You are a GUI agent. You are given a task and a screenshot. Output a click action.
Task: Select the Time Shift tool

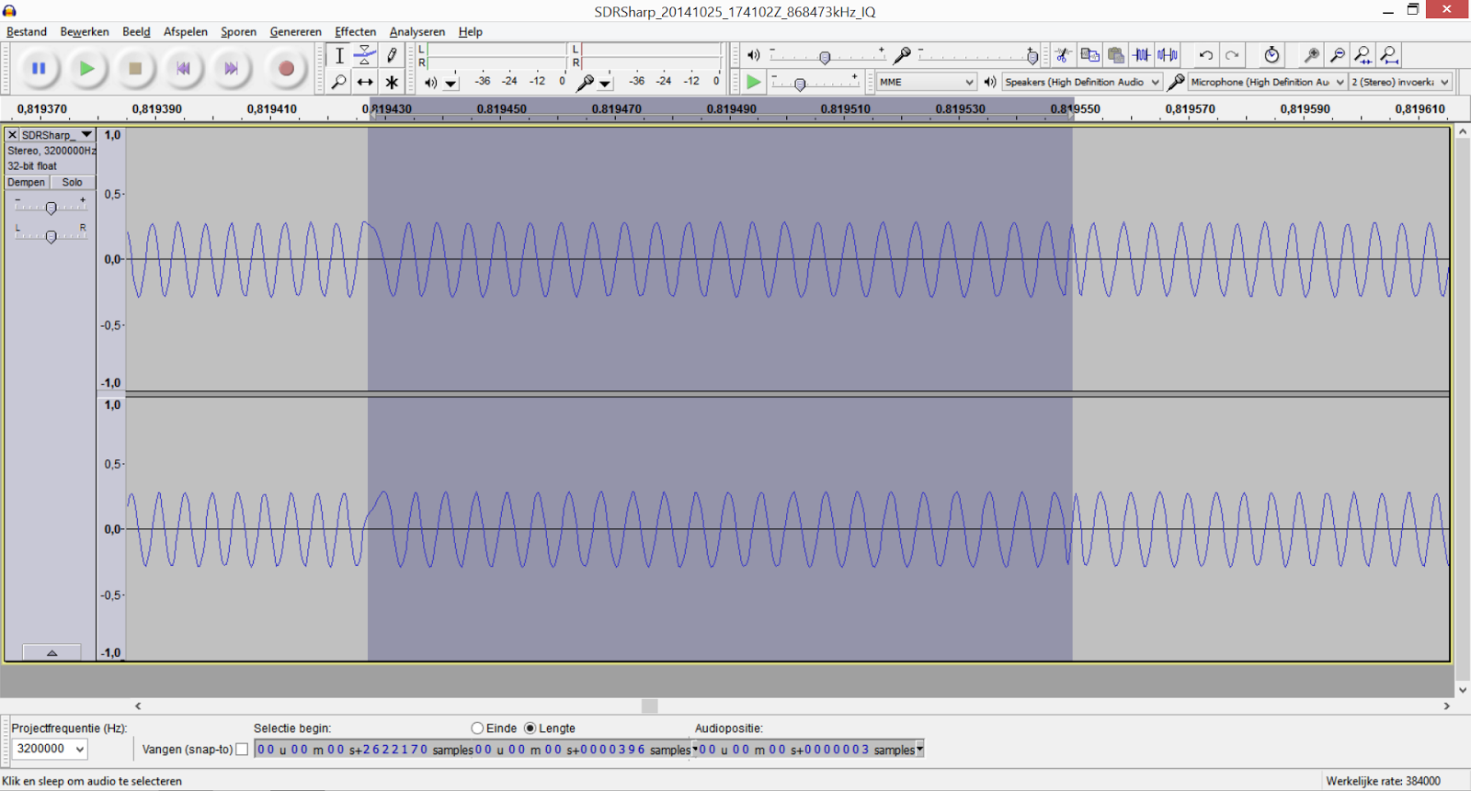[x=365, y=82]
